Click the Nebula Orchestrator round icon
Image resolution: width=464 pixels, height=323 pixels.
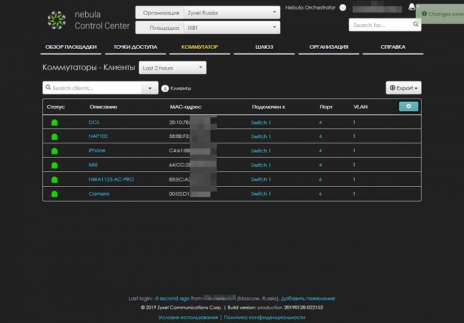(343, 8)
